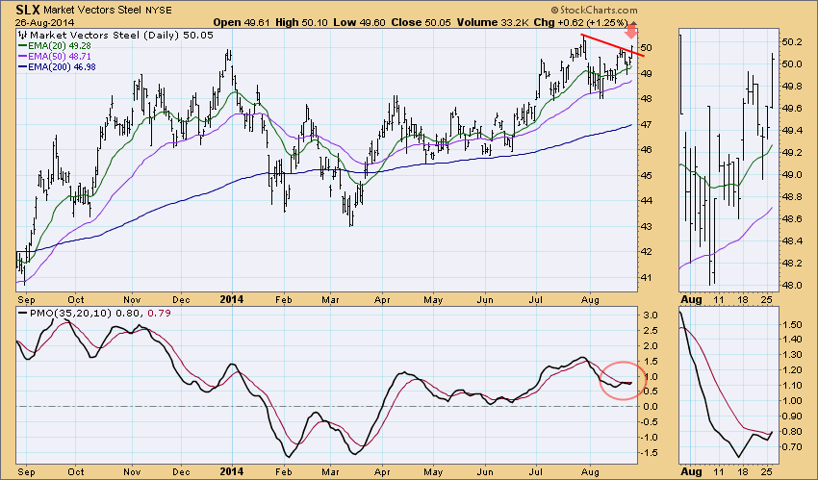Click May on the price chart date axis
Image resolution: width=818 pixels, height=480 pixels.
coord(433,300)
